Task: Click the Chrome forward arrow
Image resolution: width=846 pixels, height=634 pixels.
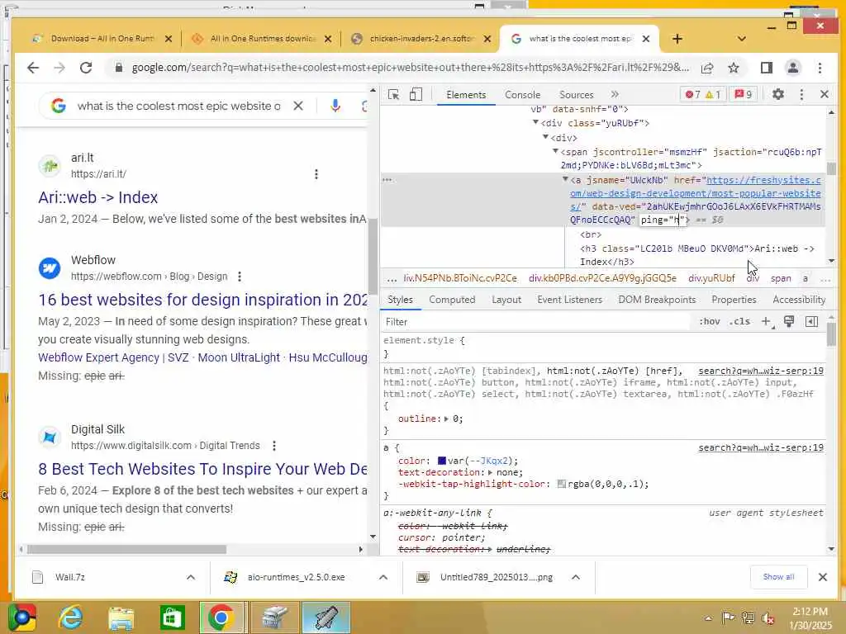Action: (59, 68)
